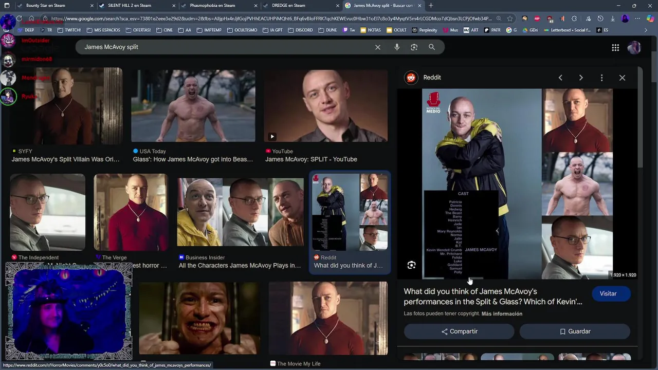Open The Movie My Life thumbnail
Image resolution: width=658 pixels, height=370 pixels.
click(328, 319)
